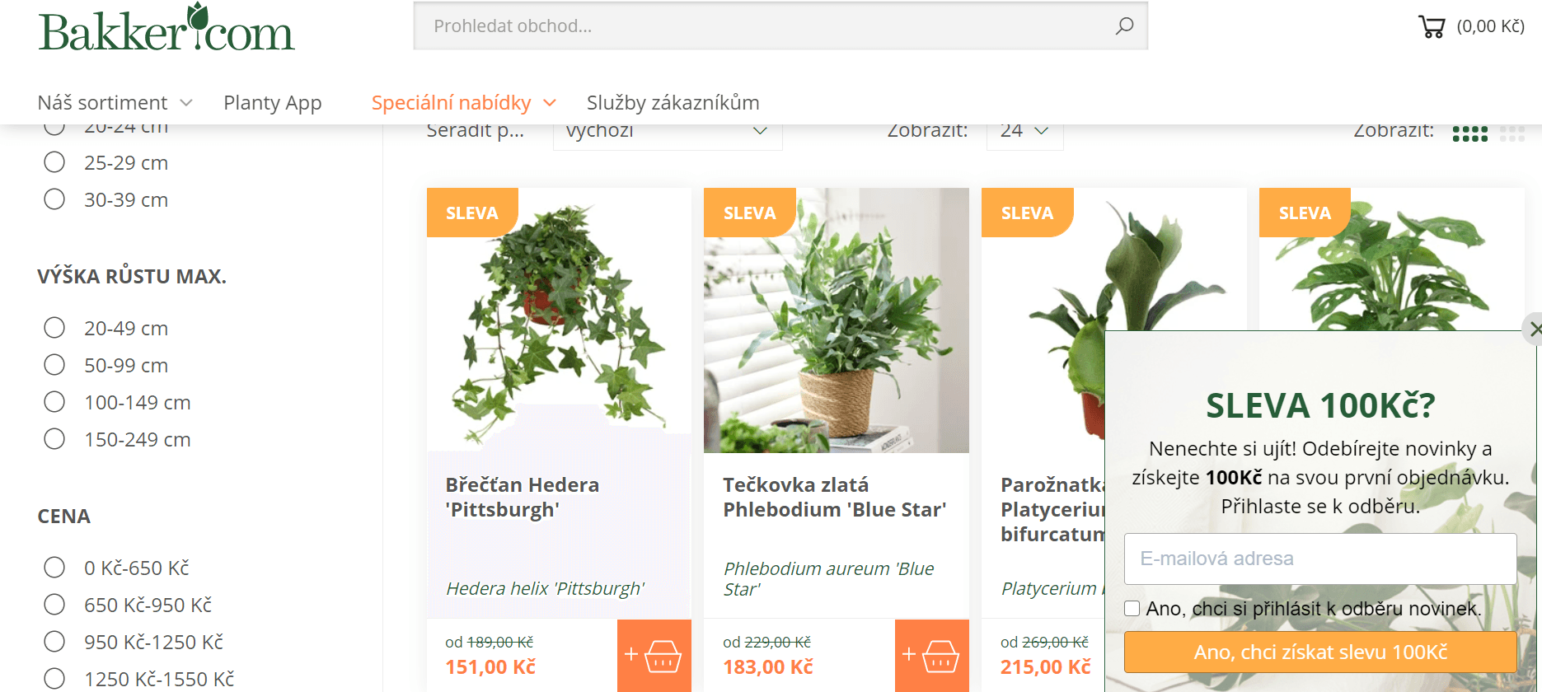
Task: Click the Bakker.com logo
Action: [166, 28]
